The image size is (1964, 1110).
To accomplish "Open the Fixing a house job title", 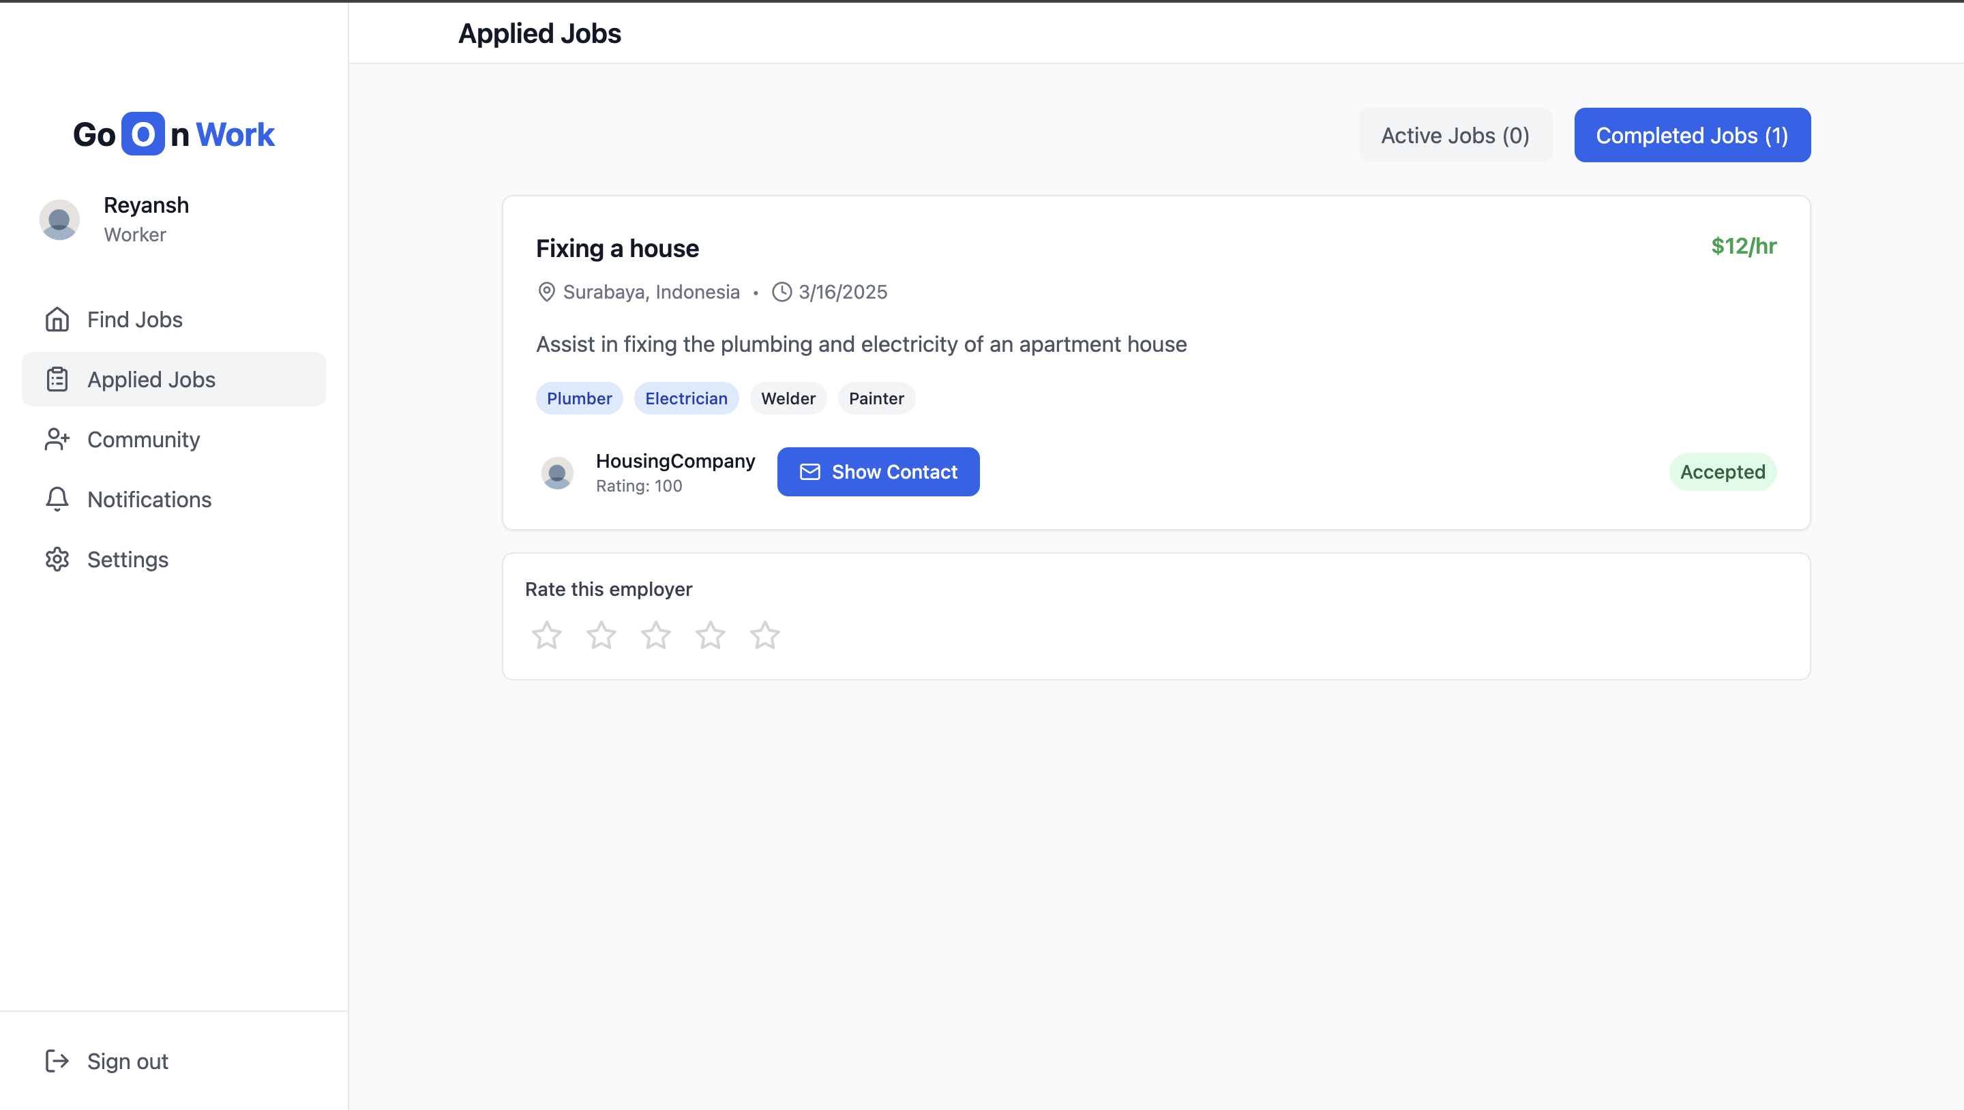I will (x=616, y=249).
